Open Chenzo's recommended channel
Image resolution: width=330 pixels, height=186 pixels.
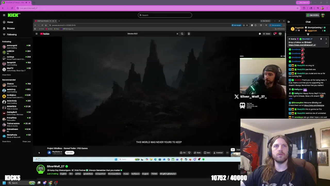[16, 85]
